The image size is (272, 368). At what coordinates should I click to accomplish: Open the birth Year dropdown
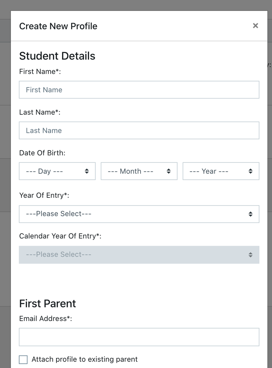[x=221, y=171]
